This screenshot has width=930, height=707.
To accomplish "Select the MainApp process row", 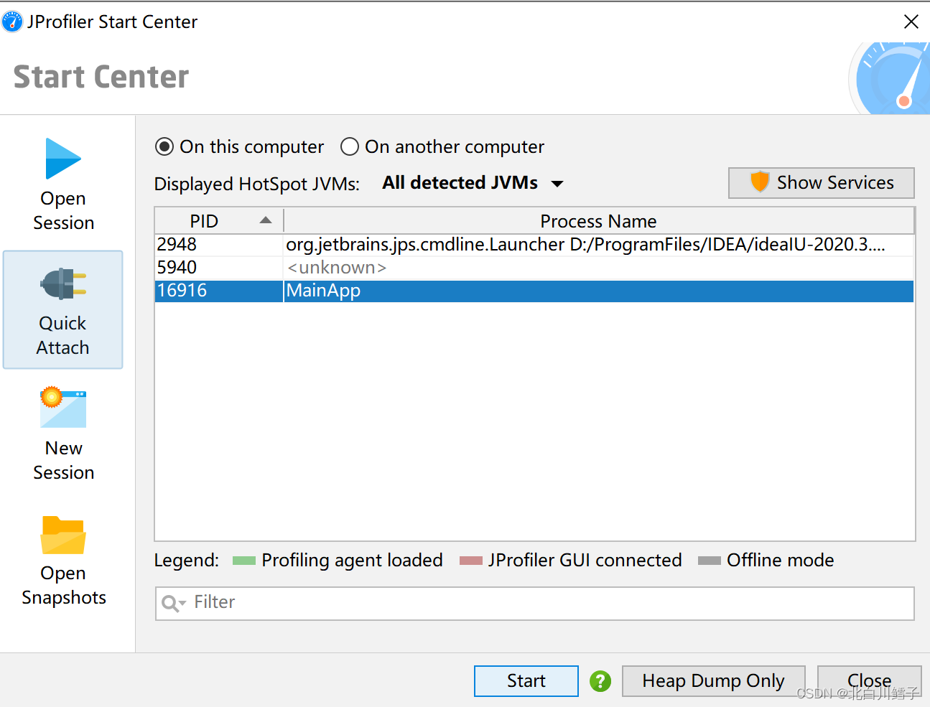I will point(534,291).
